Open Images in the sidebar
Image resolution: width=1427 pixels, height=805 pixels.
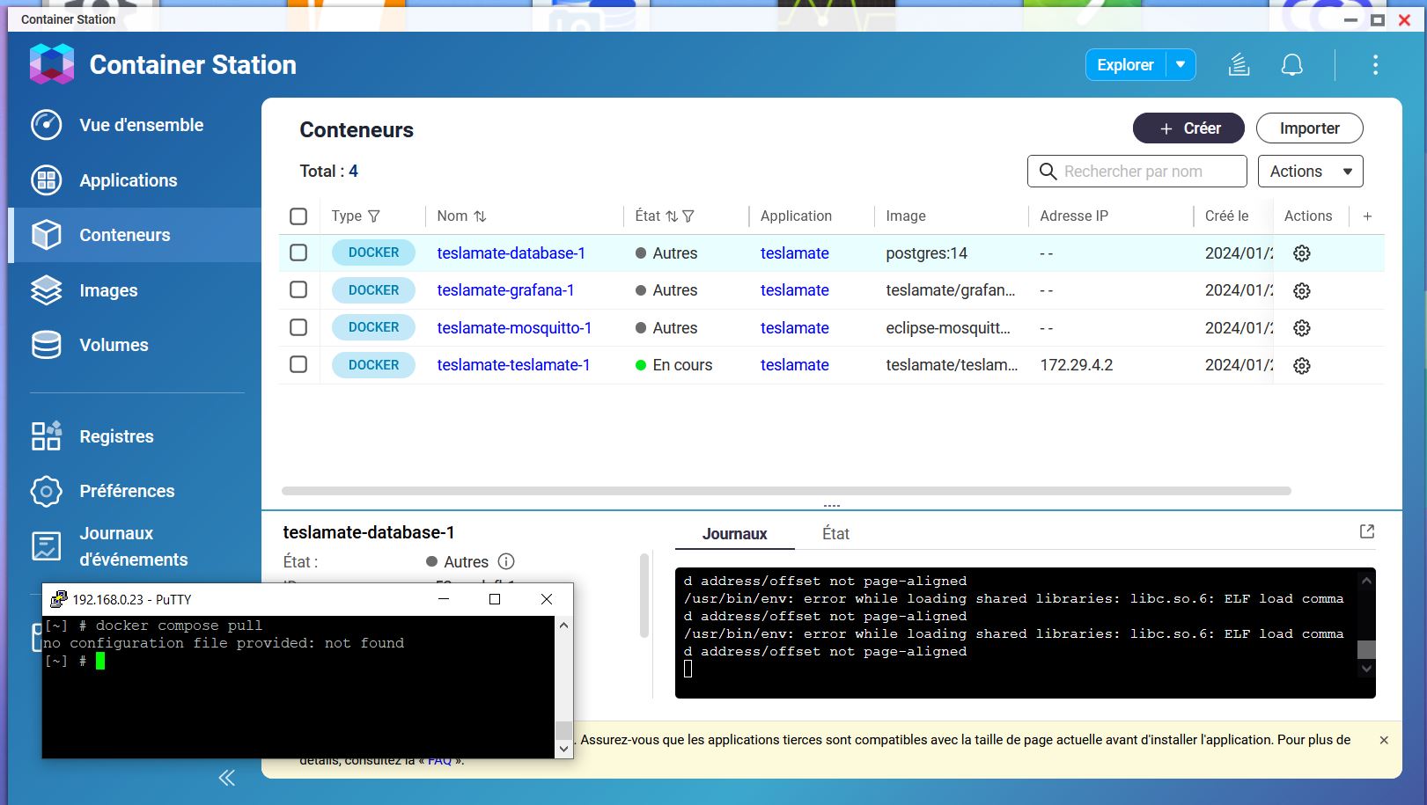coord(135,290)
